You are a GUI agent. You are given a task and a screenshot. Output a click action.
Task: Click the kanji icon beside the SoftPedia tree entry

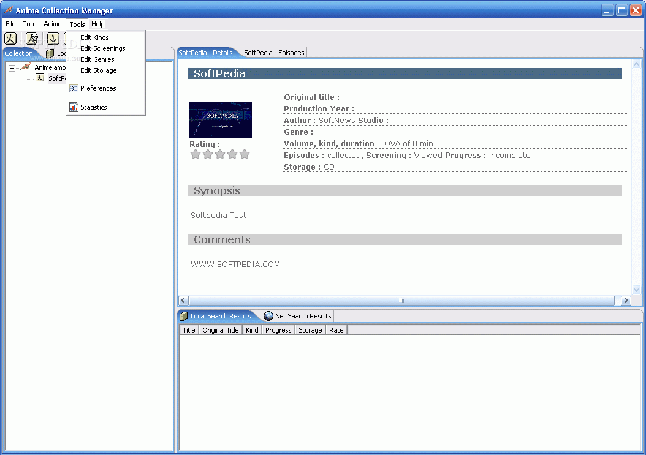pyautogui.click(x=40, y=78)
